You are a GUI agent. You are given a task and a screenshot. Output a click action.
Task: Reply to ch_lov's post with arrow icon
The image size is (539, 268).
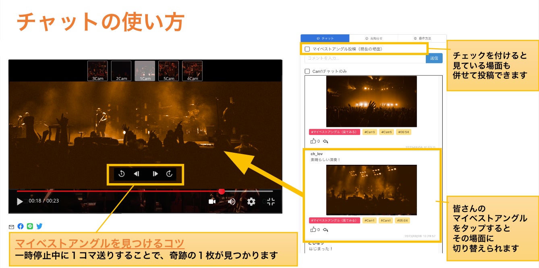[325, 229]
